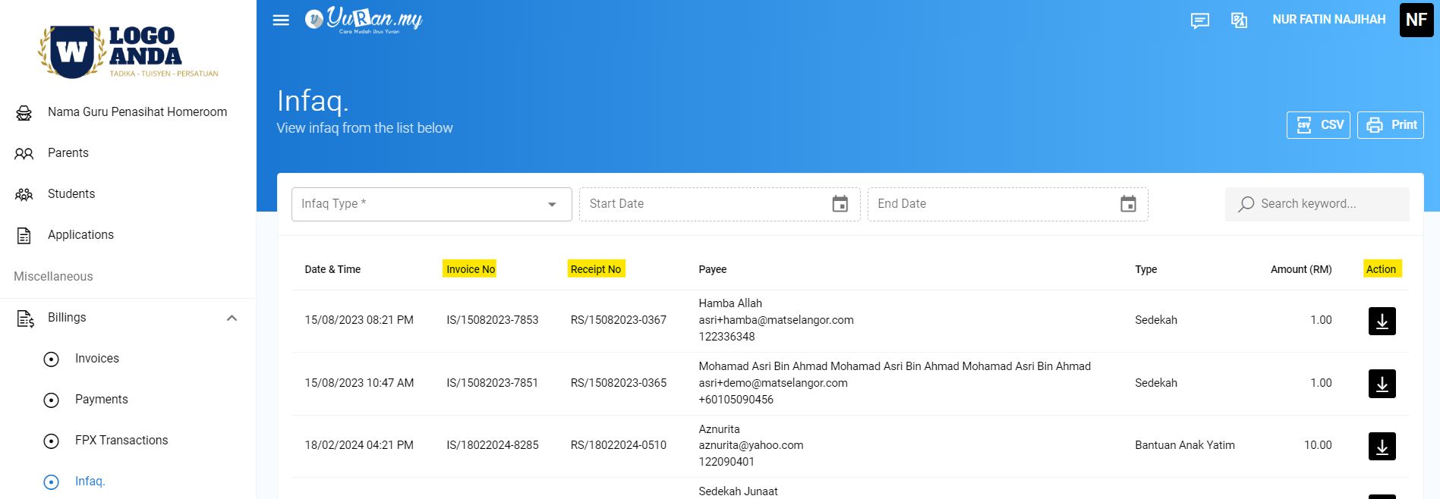Click date 18/02/2024 04:21 PM
This screenshot has height=499, width=1440.
coord(359,445)
